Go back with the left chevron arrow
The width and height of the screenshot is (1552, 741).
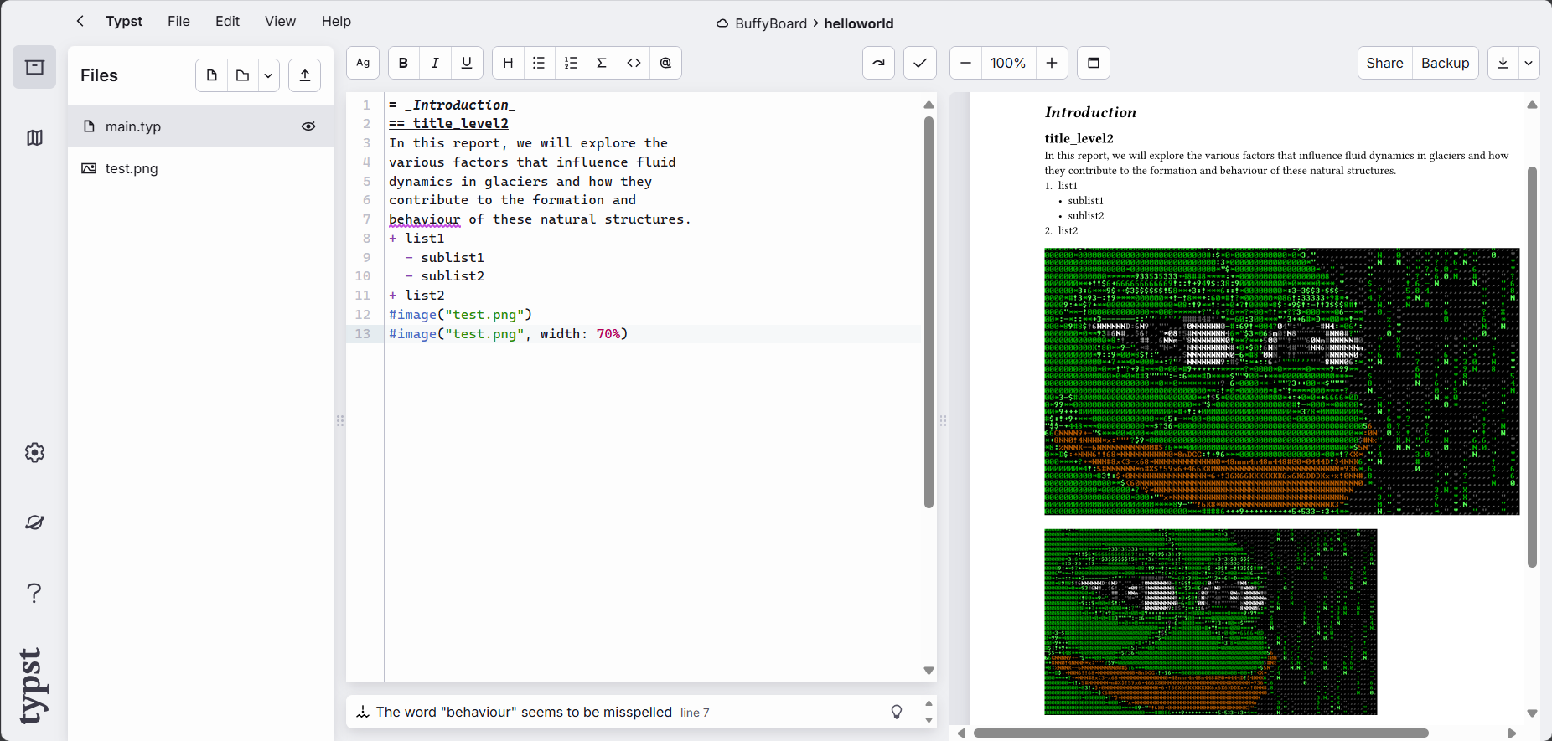pyautogui.click(x=80, y=21)
